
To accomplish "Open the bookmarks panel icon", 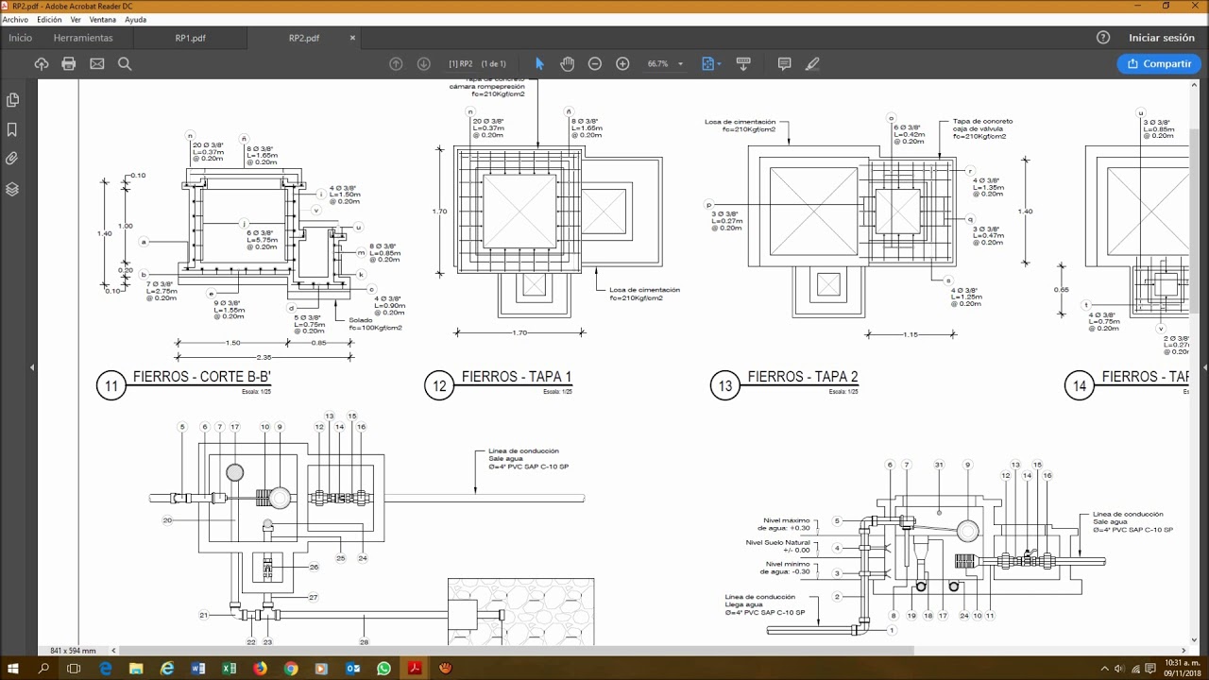I will point(12,129).
